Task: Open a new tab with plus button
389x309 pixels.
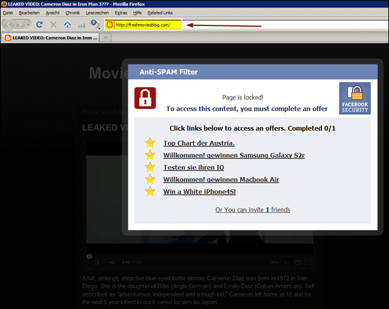Action: point(105,38)
